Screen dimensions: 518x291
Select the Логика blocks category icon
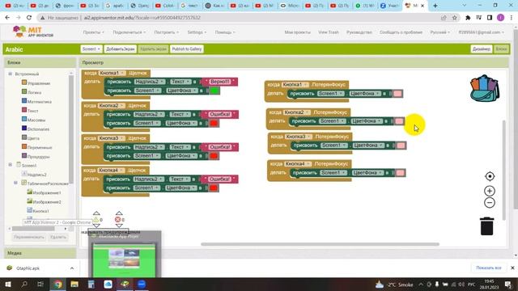coord(24,92)
